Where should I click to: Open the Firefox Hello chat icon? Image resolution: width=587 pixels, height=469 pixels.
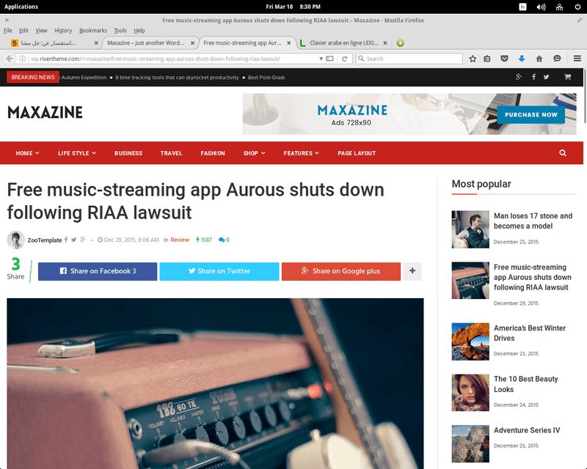point(557,59)
